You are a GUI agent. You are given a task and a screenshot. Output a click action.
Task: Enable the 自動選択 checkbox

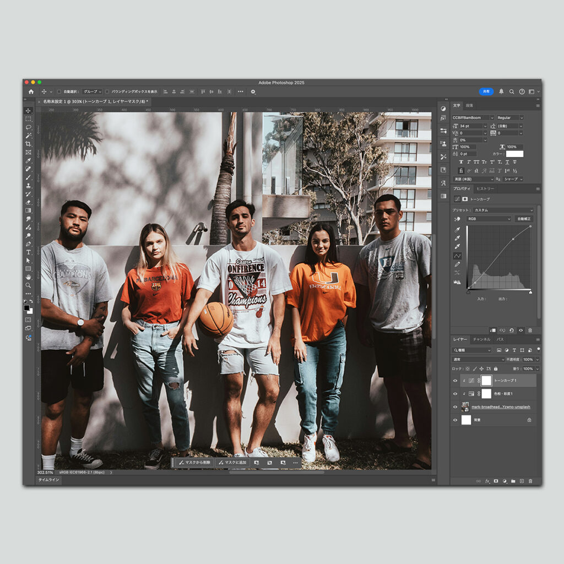(x=59, y=92)
